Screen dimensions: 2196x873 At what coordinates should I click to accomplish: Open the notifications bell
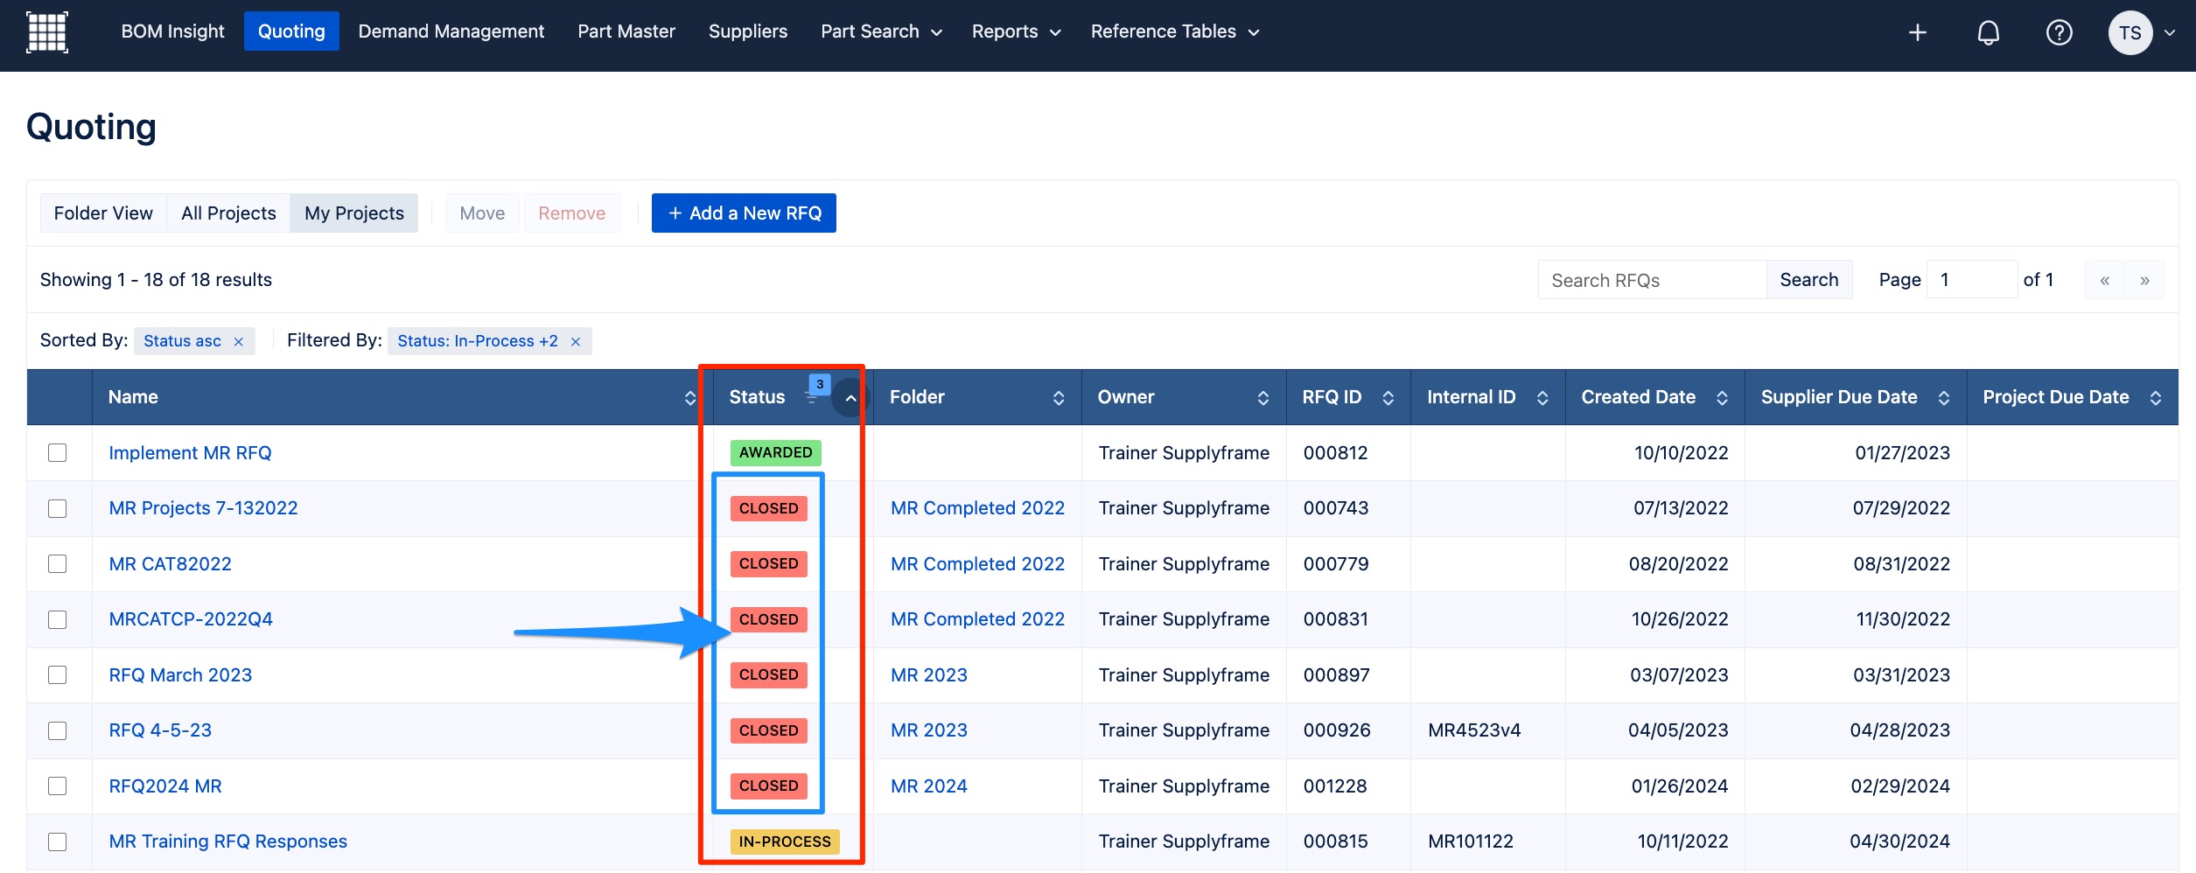(x=1988, y=32)
